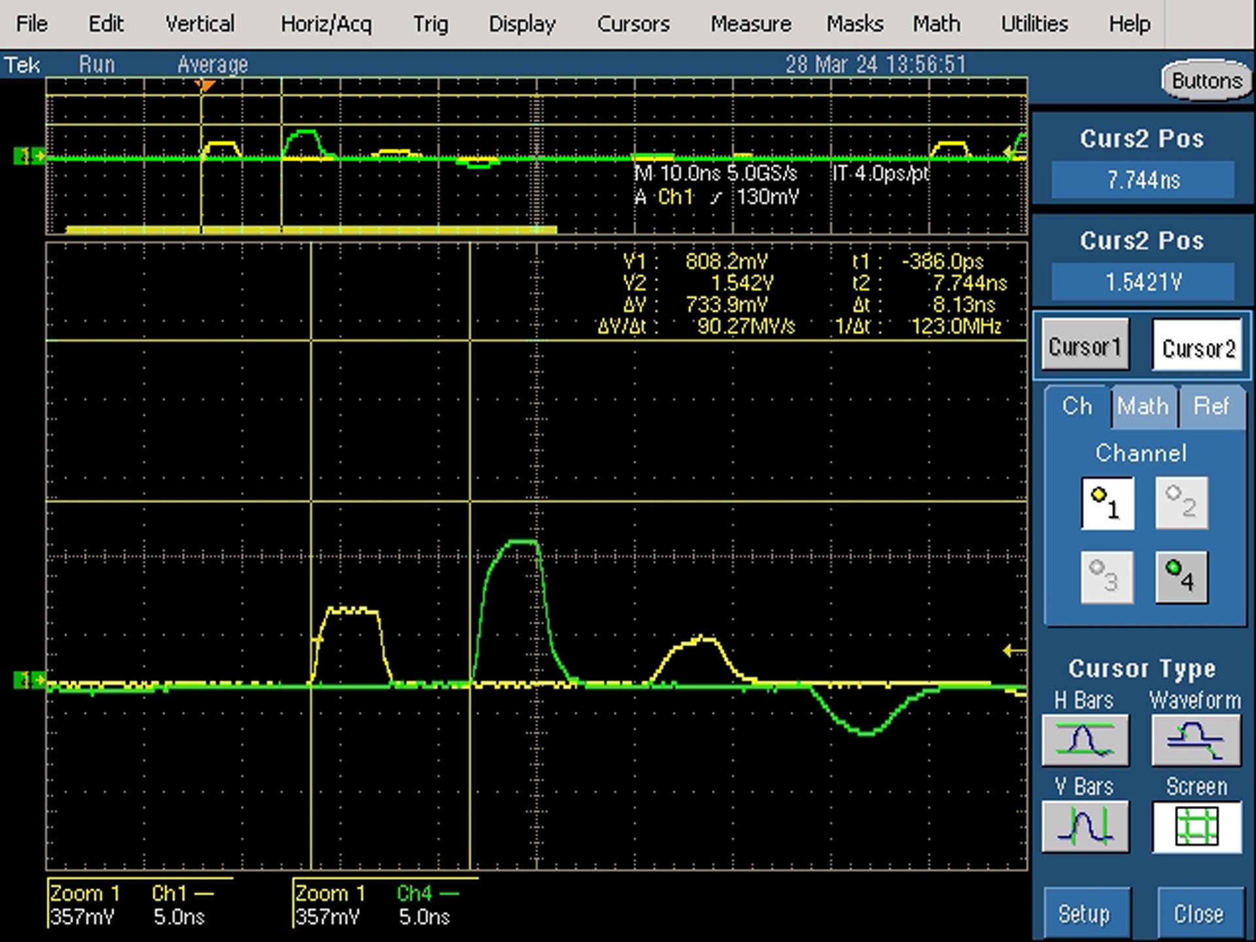The width and height of the screenshot is (1256, 942).
Task: Click the orange trigger position marker
Action: [205, 86]
